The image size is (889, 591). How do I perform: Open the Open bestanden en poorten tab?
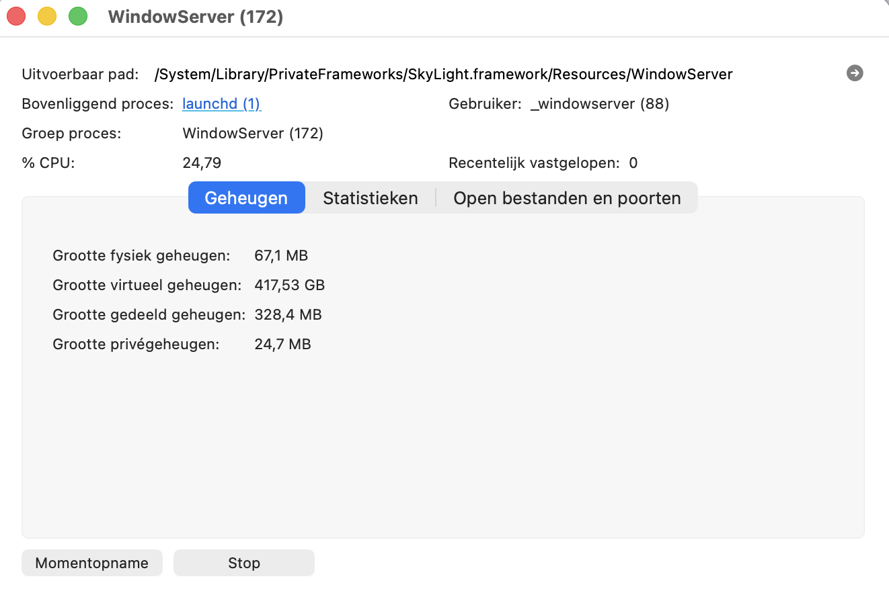567,197
